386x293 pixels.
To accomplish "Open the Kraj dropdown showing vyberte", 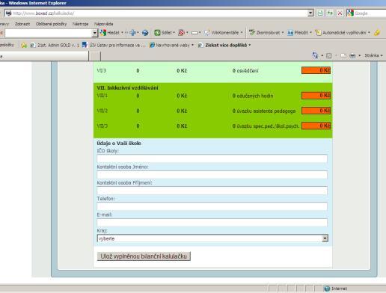I will coord(212,238).
